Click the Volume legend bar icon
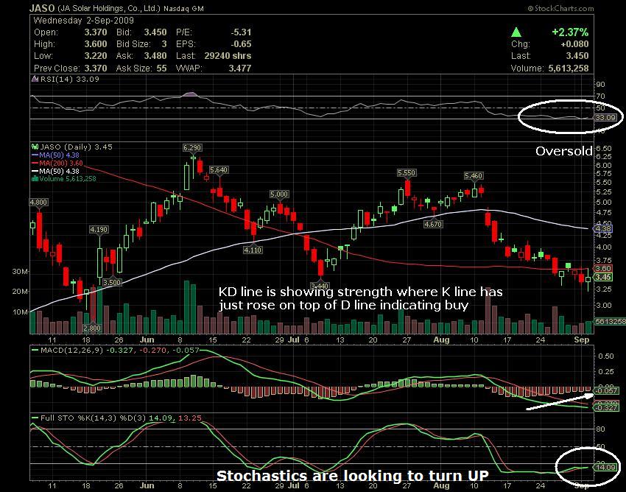 point(35,178)
